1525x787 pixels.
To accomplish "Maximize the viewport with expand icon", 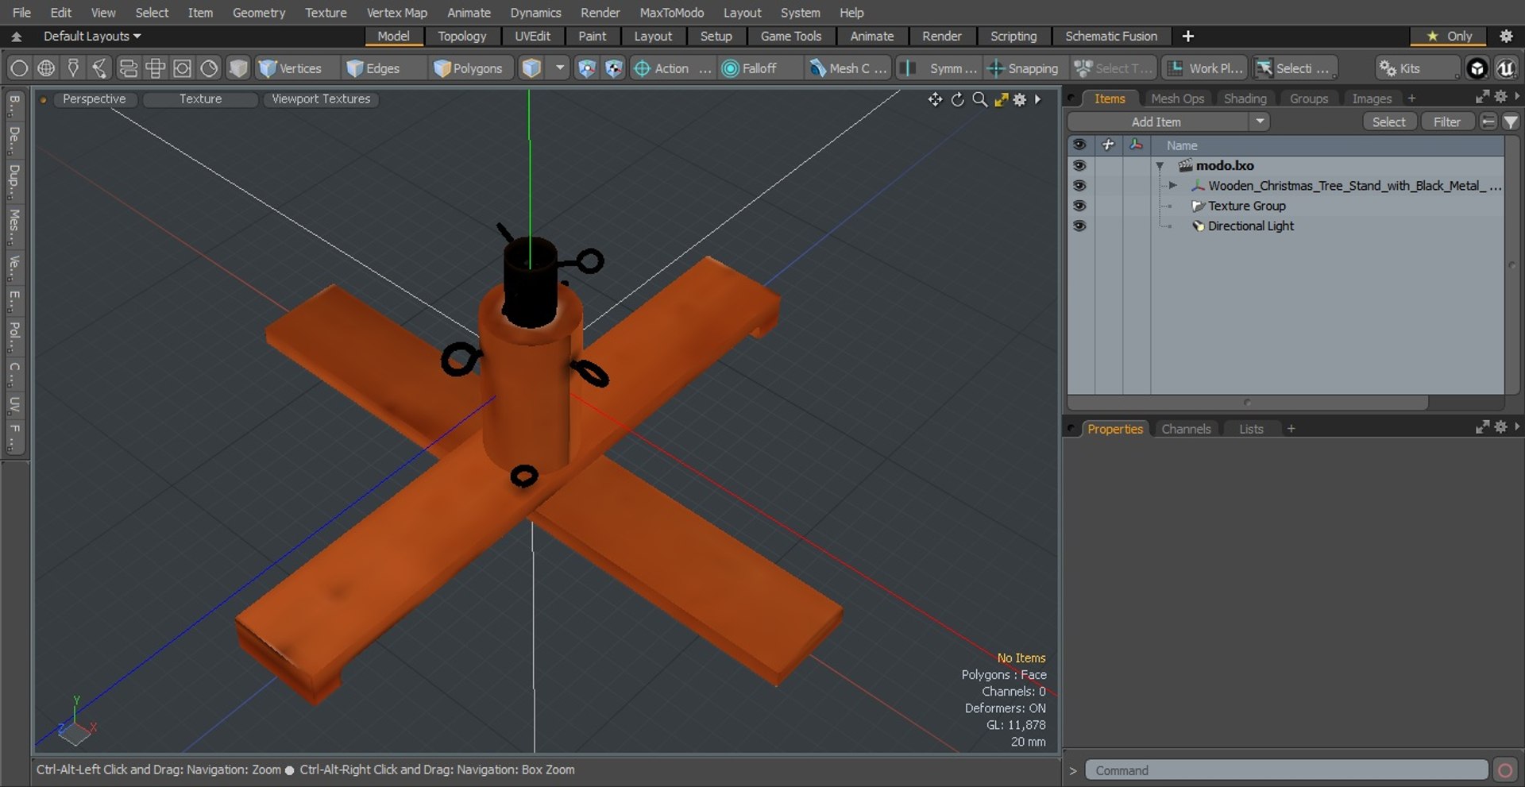I will pos(1001,99).
